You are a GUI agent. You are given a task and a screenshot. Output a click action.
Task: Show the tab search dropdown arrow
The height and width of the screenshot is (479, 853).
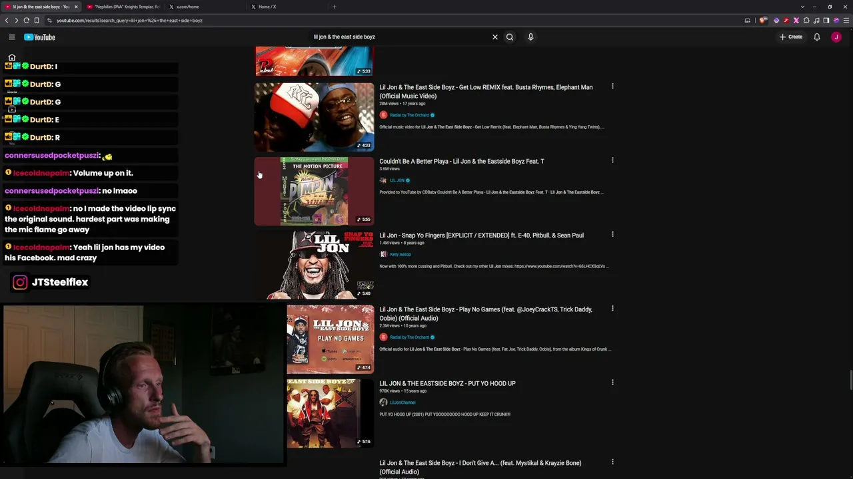click(x=802, y=7)
